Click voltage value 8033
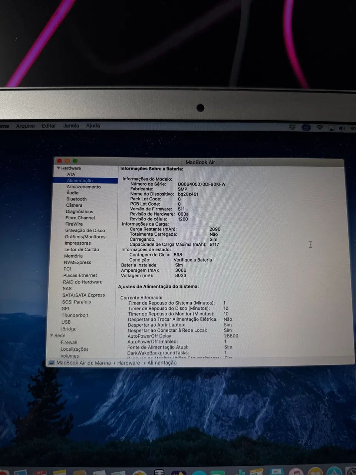This screenshot has height=475, width=356. [x=181, y=276]
